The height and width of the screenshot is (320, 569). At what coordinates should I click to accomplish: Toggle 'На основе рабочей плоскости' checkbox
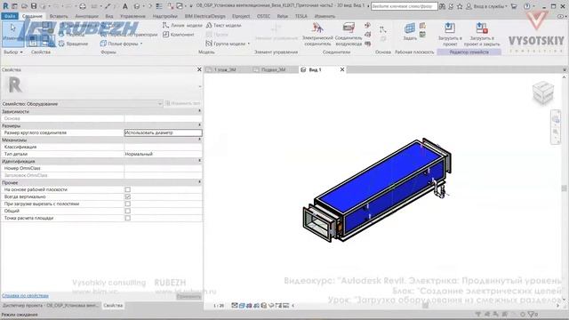[128, 189]
